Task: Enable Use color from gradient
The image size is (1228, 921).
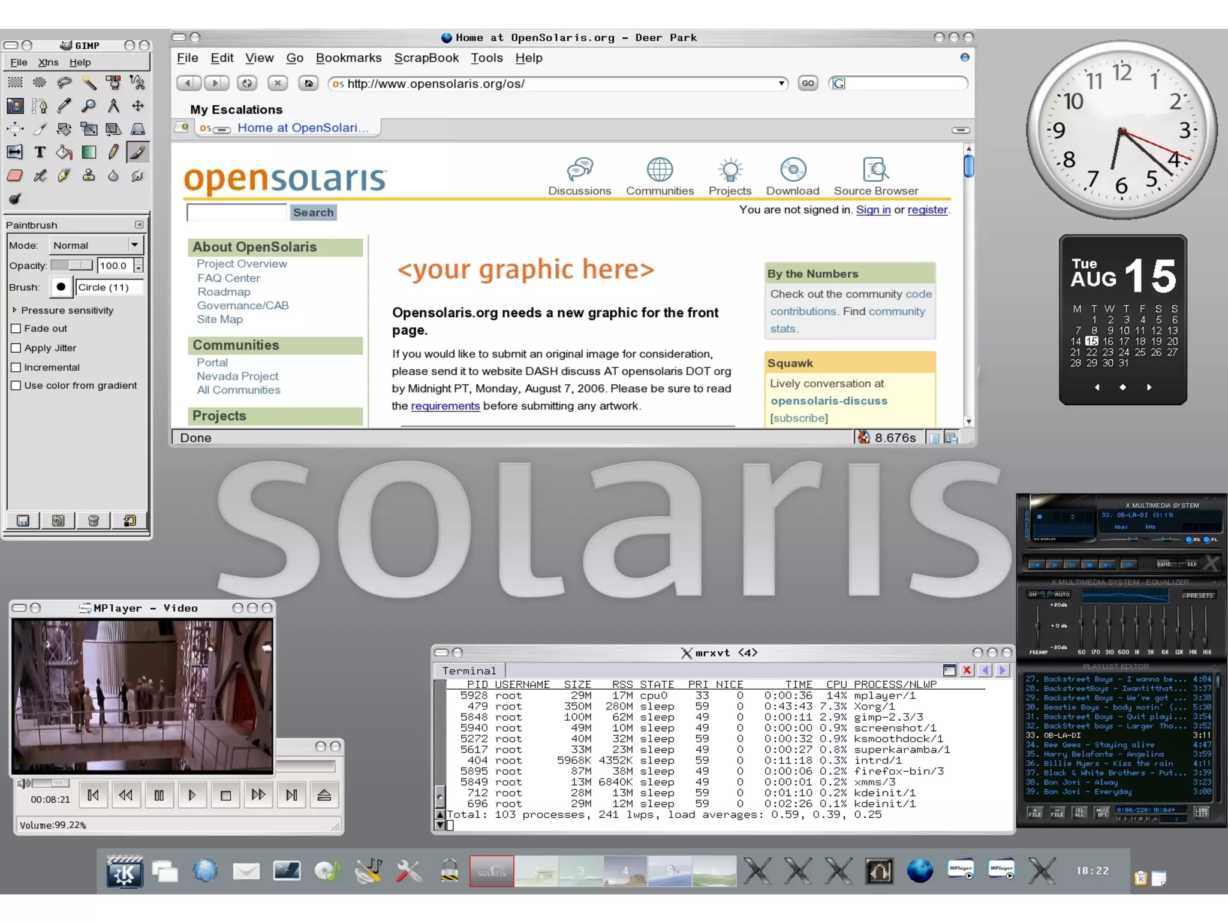Action: (16, 386)
